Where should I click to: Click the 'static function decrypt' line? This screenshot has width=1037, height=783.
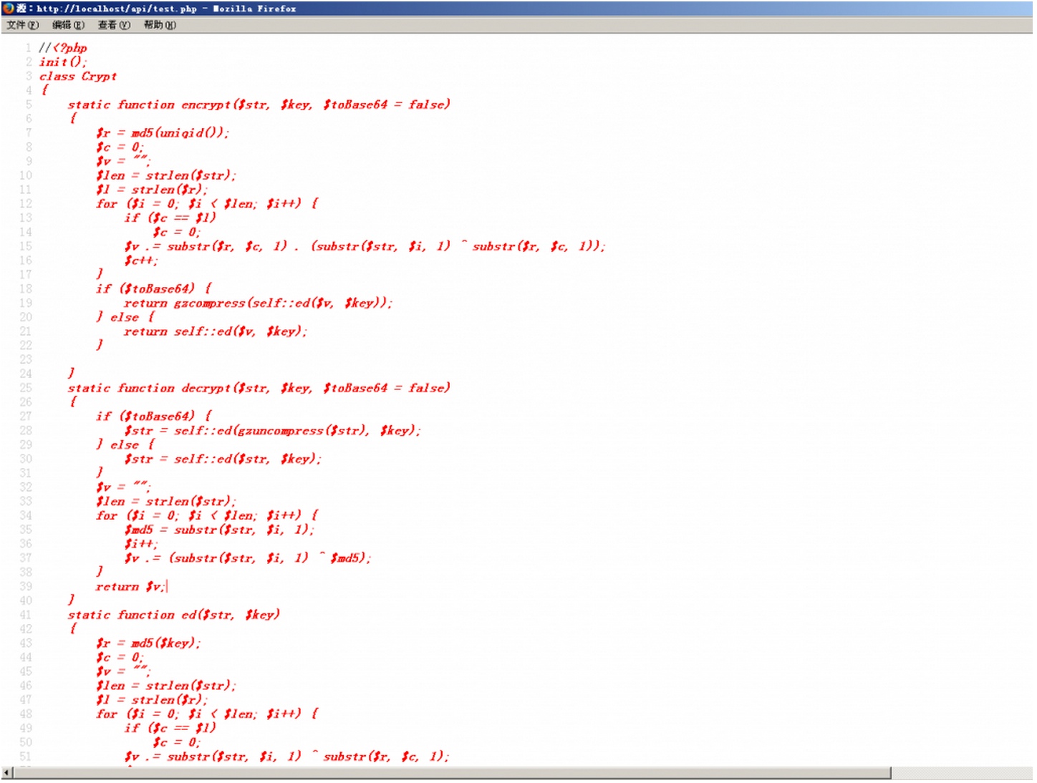259,388
